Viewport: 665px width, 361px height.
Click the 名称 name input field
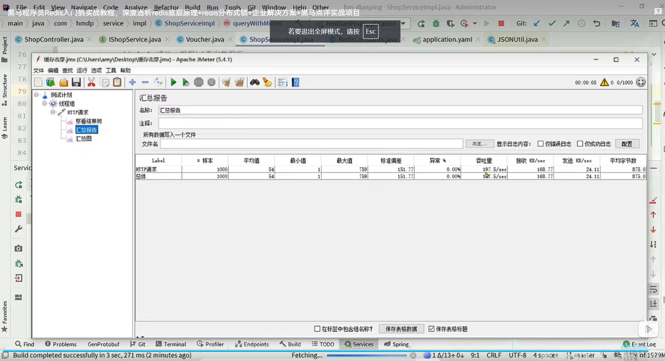400,110
